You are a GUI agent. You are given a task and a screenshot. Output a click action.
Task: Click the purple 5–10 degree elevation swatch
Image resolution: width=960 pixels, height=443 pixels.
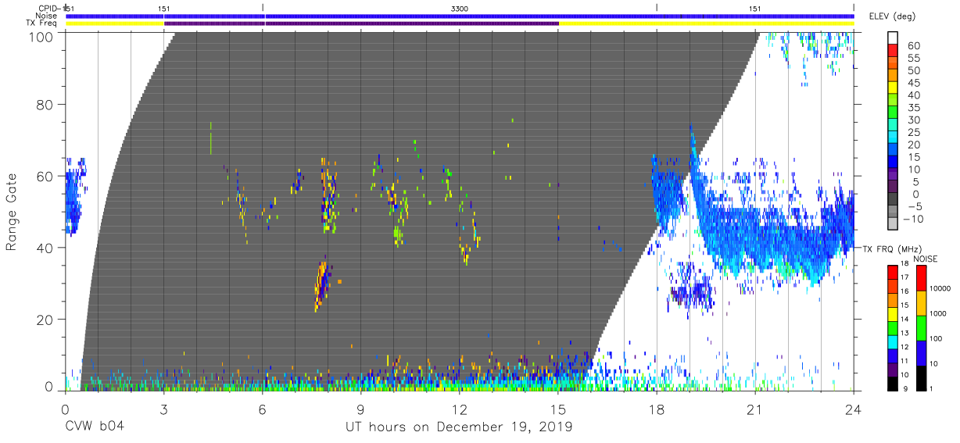tap(894, 175)
